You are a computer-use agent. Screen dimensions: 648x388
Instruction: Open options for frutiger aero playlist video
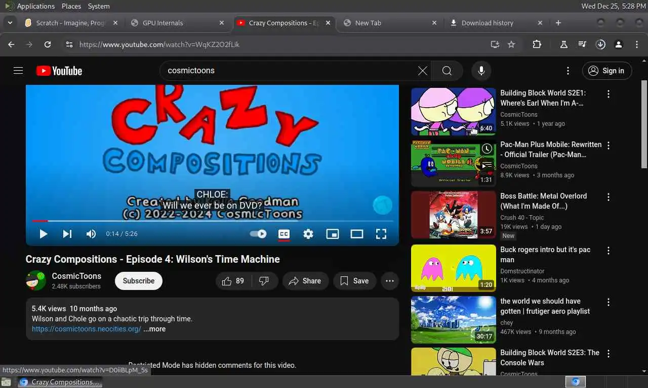click(609, 302)
